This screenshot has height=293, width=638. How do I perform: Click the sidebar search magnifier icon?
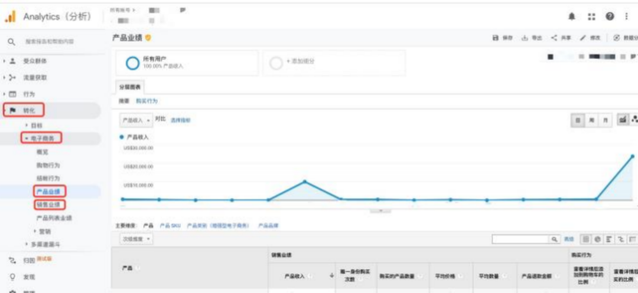12,42
